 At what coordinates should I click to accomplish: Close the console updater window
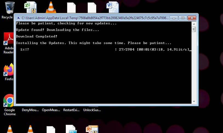coord(192,18)
